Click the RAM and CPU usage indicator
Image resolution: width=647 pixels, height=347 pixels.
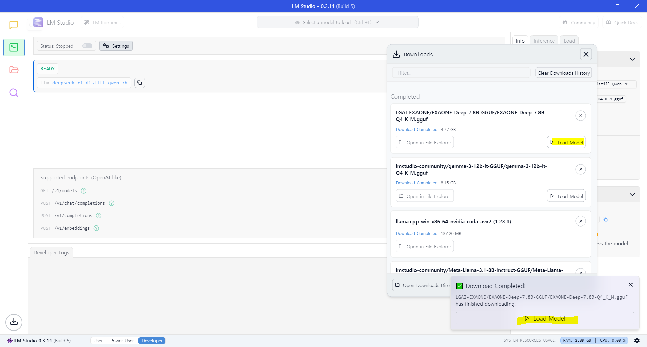(x=595, y=340)
